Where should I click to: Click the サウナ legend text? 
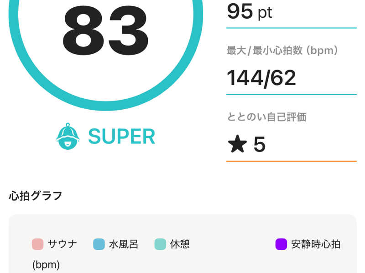62,244
